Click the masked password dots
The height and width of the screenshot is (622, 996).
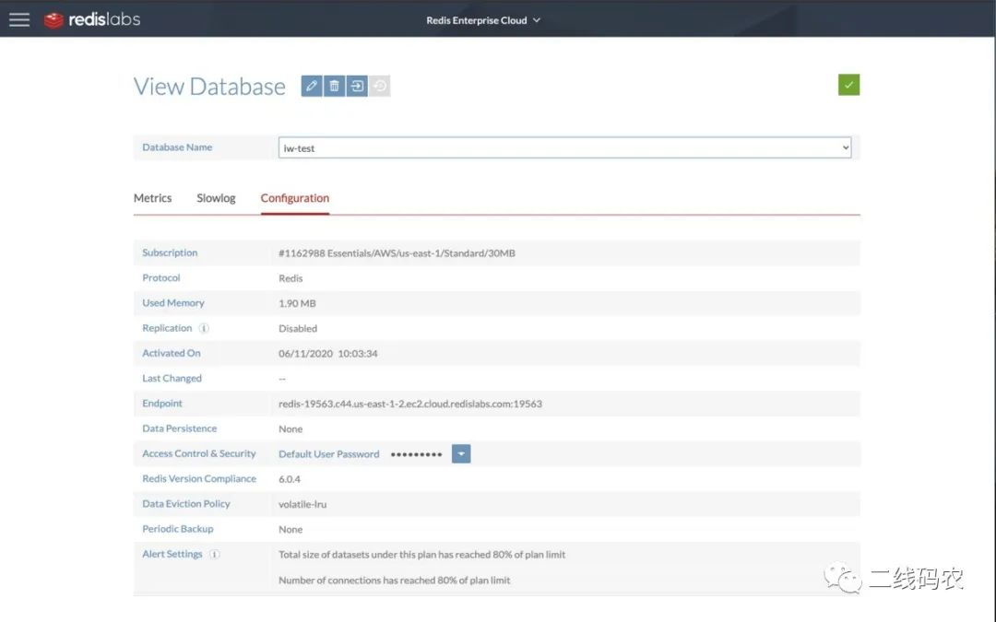coord(416,454)
